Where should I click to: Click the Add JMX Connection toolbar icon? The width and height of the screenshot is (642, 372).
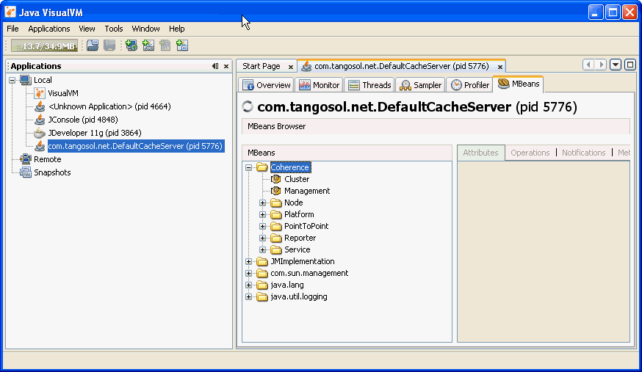coord(148,45)
